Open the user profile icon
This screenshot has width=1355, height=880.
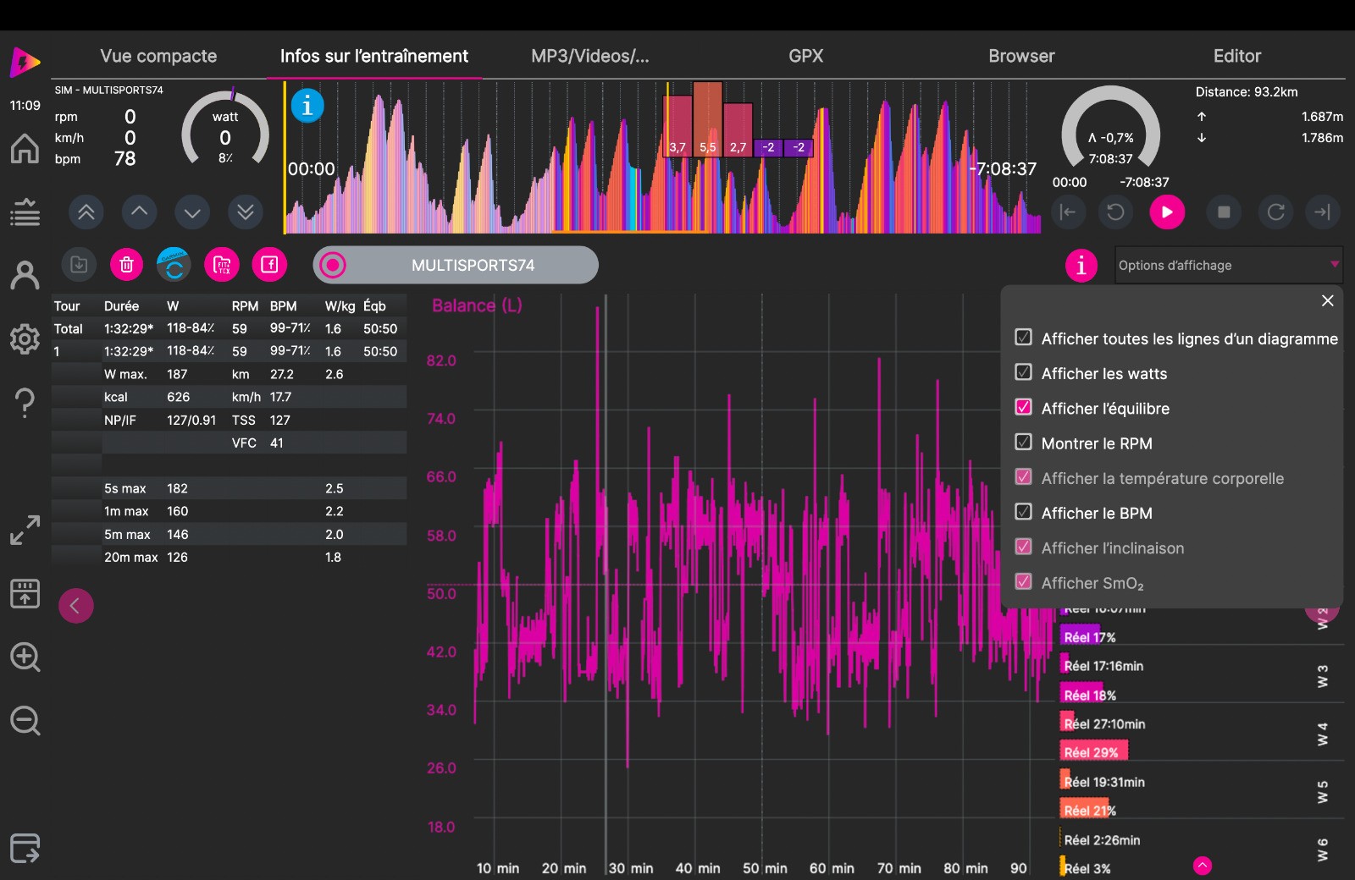point(25,275)
